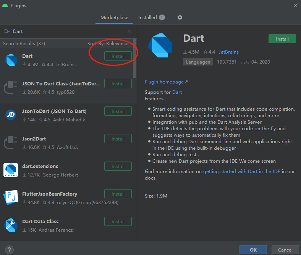Click the search magnifier icon
The height and width of the screenshot is (255, 301).
(6, 31)
